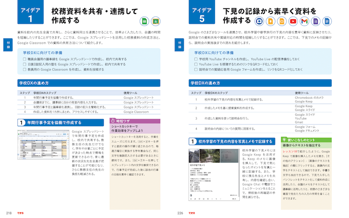Image resolution: width=349 pixels, height=218 pixels.
Task: Click the title 下見の記録から素早く資料を作成する
Action: (x=269, y=15)
